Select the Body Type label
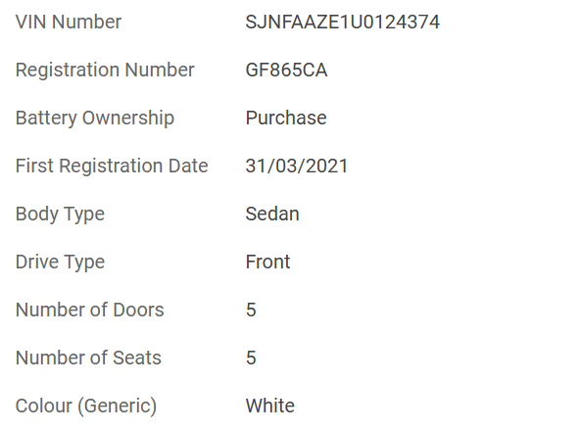 pyautogui.click(x=60, y=215)
